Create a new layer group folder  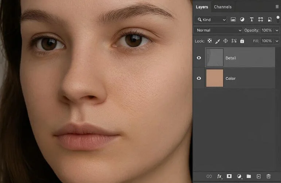249,176
